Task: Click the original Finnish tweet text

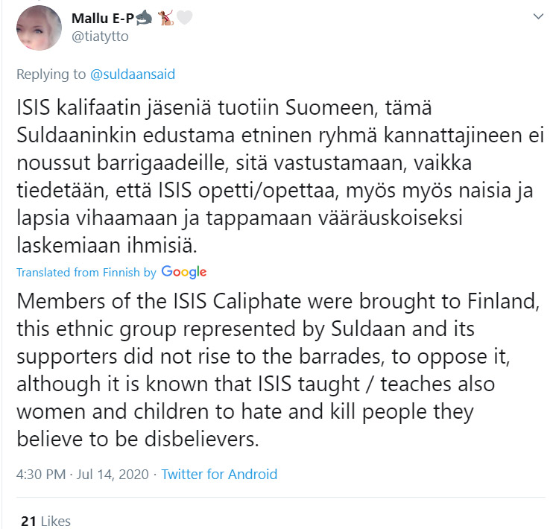Action: [280, 176]
